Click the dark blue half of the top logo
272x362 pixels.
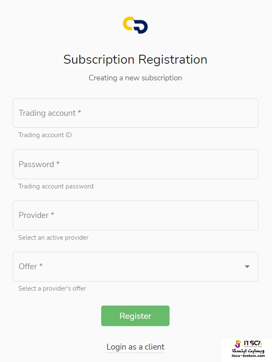coord(143,27)
